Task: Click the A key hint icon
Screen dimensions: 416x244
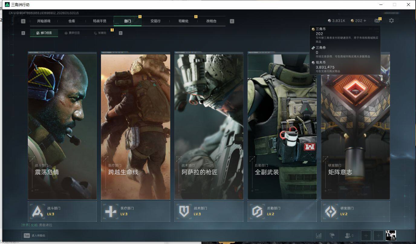Action: 23,33
